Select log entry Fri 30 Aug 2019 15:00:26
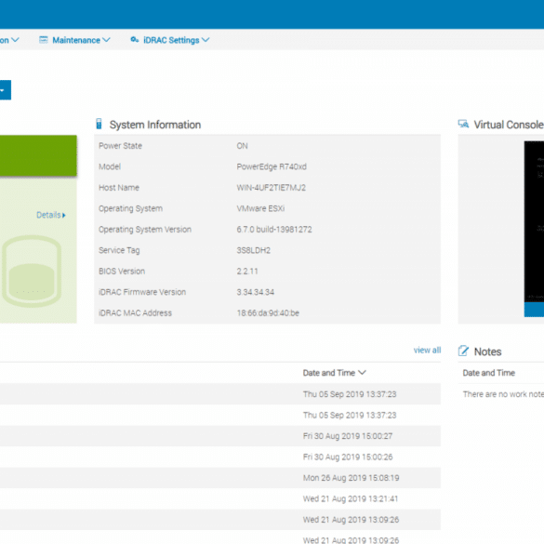 (348, 457)
